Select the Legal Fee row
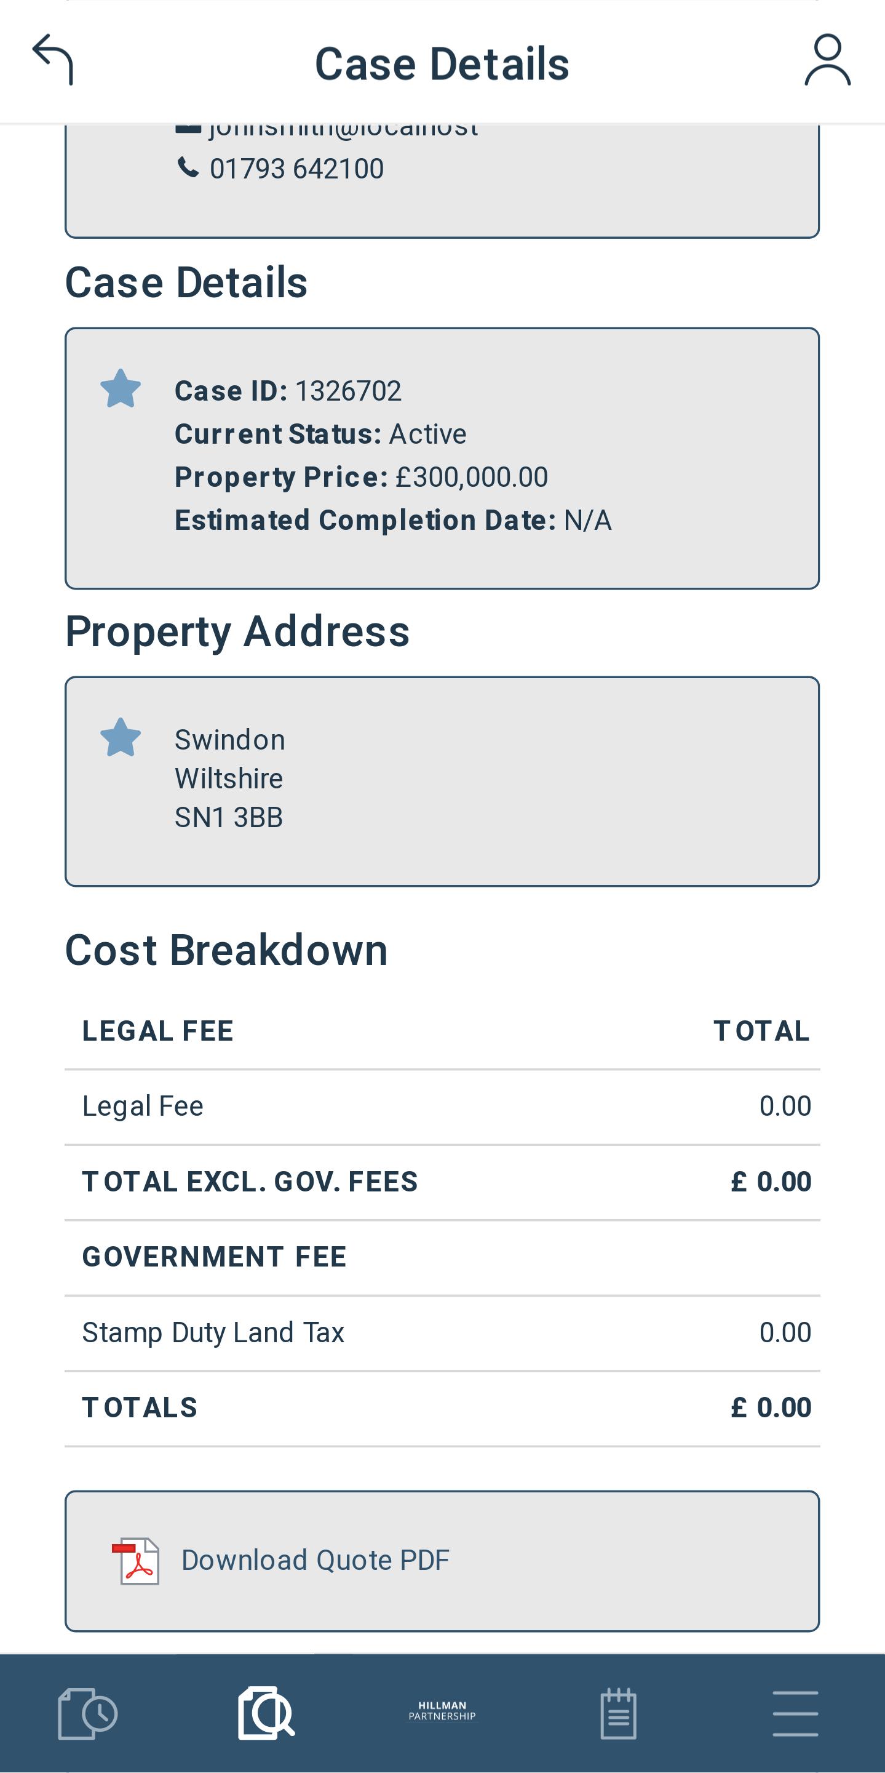 click(x=442, y=1107)
